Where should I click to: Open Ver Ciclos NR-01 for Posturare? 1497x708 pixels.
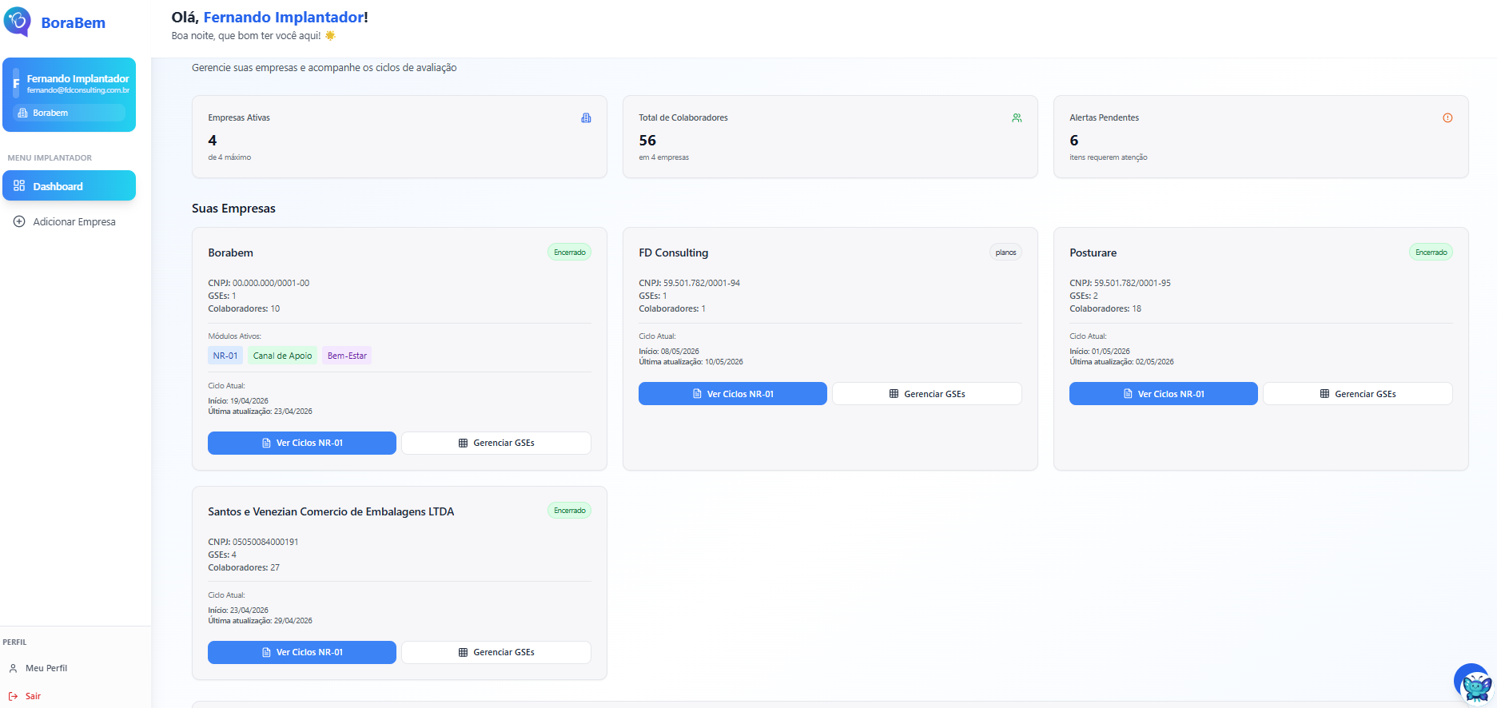click(x=1164, y=394)
